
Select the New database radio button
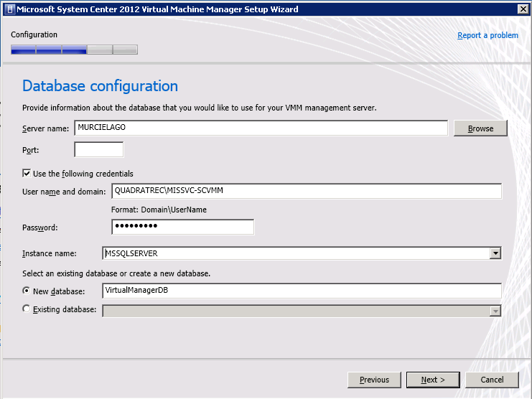point(27,291)
